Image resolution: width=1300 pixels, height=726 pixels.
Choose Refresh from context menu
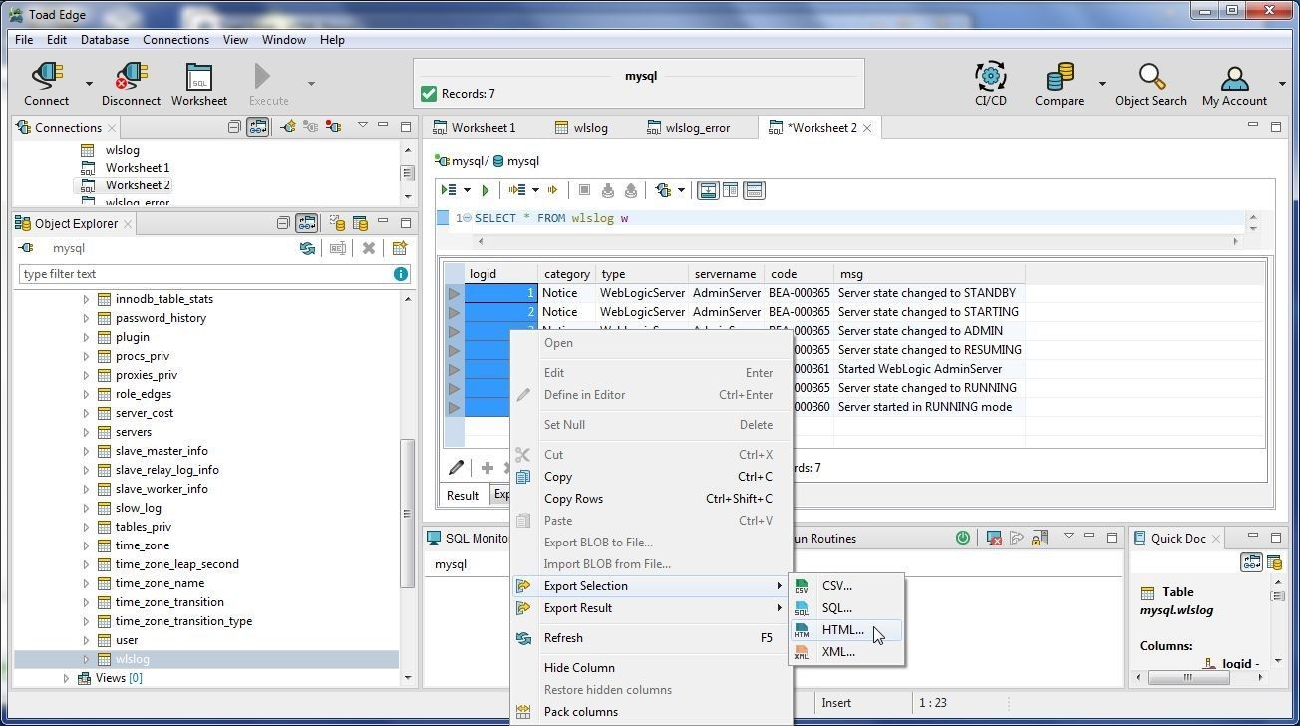pos(651,638)
